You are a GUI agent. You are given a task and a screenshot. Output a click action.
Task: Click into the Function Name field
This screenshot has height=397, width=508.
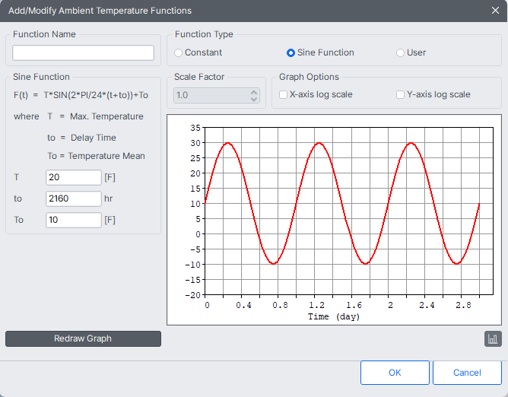click(x=83, y=52)
